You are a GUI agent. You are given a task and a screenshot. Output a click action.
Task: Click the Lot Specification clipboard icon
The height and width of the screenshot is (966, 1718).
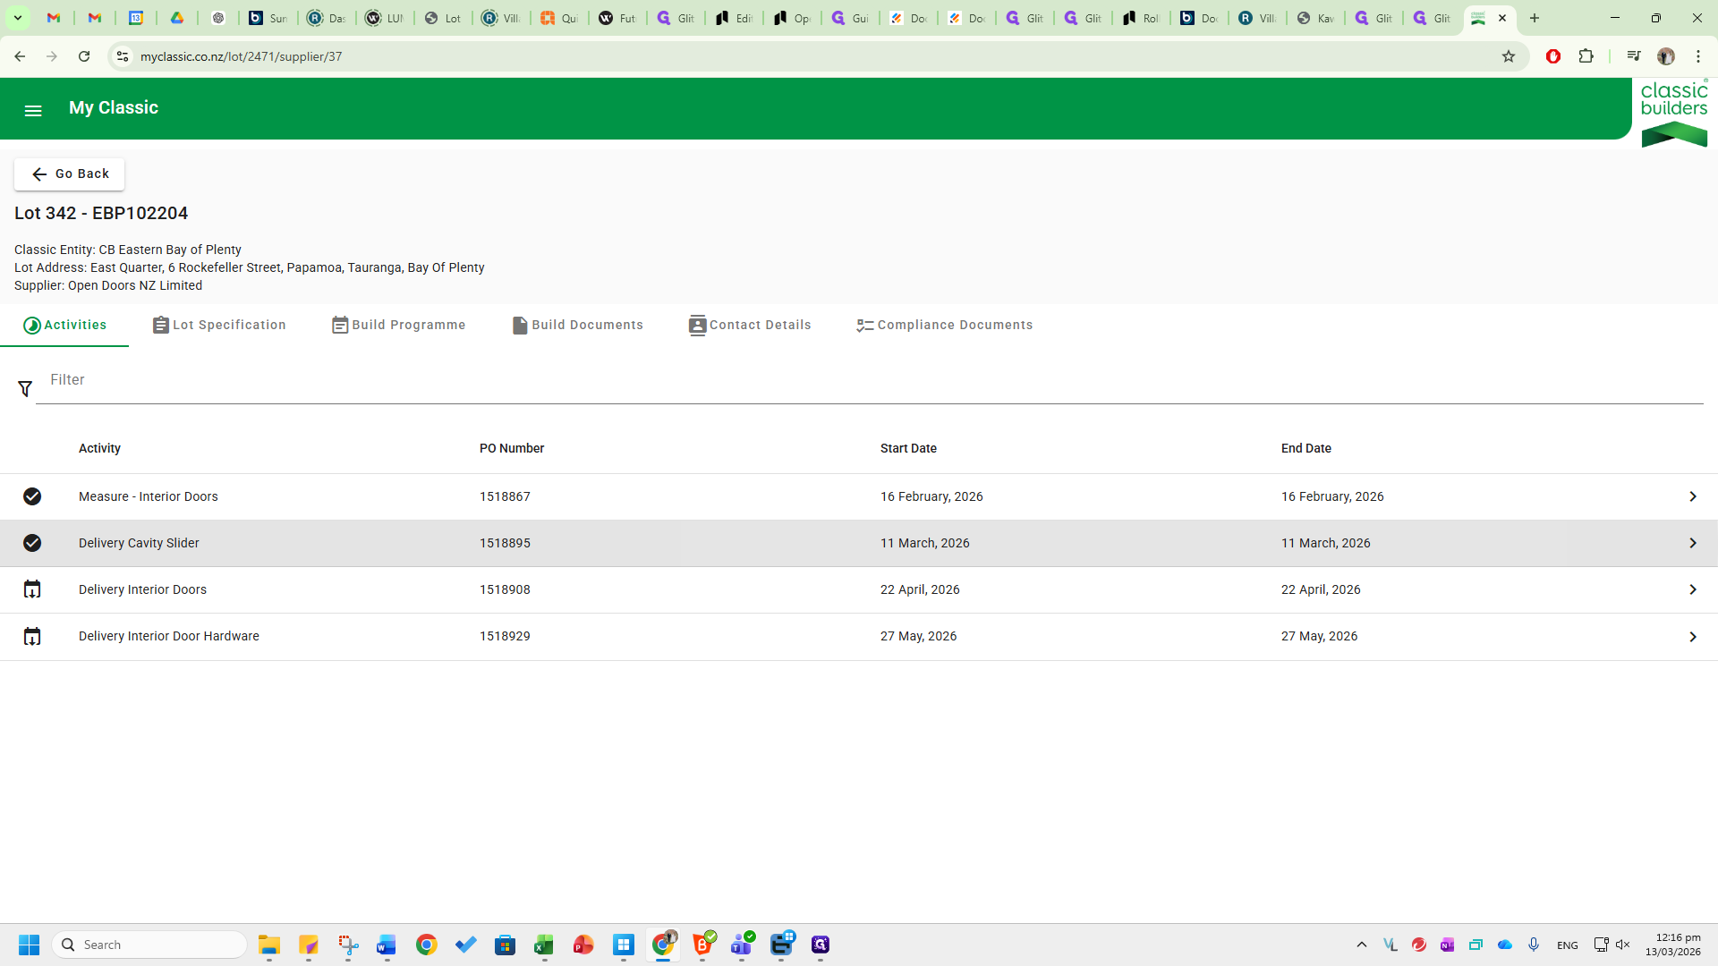[x=160, y=326]
